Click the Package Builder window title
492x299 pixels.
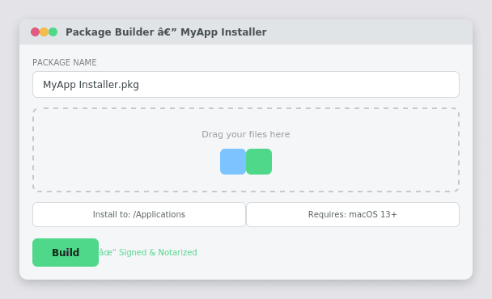pos(166,32)
